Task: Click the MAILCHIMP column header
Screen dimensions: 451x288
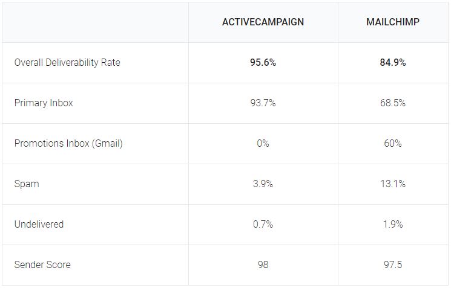Action: (393, 22)
